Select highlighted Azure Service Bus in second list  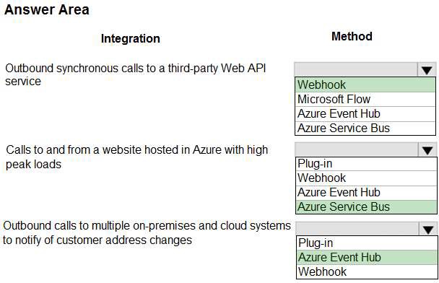coord(366,207)
